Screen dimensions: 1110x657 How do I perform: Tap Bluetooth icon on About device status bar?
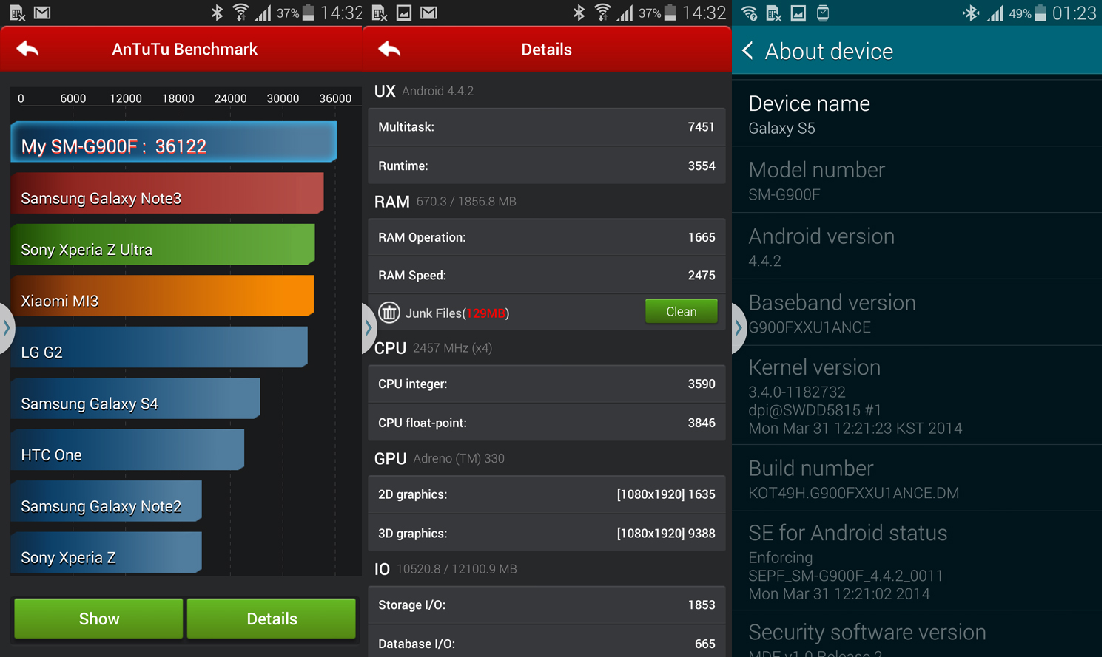[x=970, y=13]
